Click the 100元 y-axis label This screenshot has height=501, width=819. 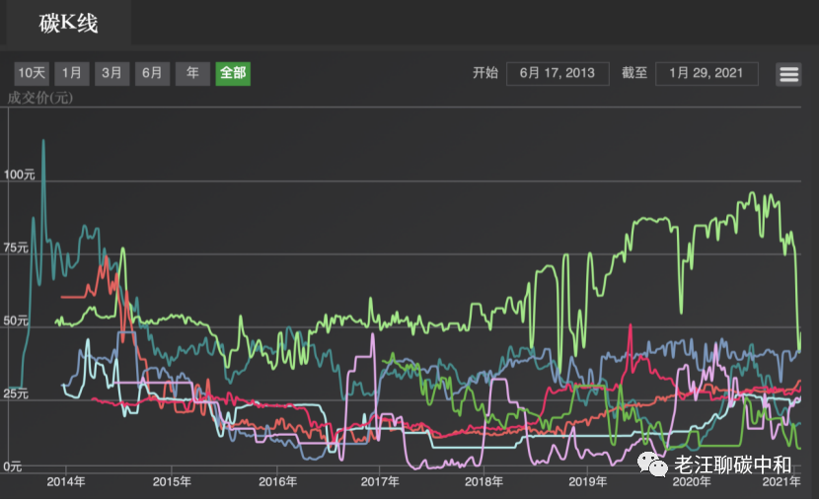point(20,175)
